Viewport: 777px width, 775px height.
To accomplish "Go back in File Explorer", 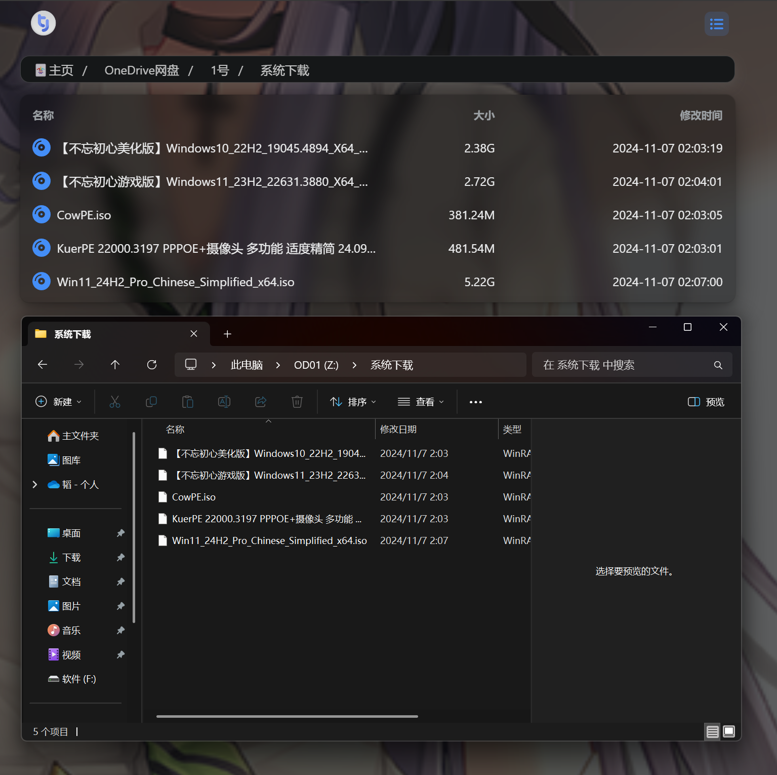I will click(x=43, y=365).
